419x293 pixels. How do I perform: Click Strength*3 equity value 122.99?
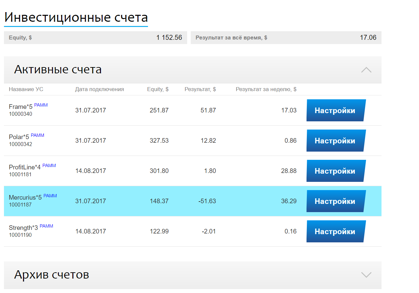coord(159,232)
